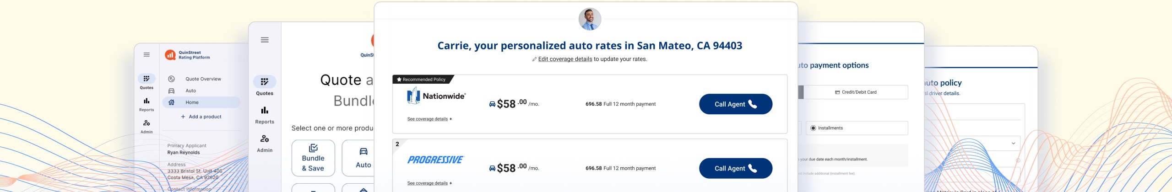Image resolution: width=1172 pixels, height=192 pixels.
Task: Select the Installments radio button
Action: [813, 128]
